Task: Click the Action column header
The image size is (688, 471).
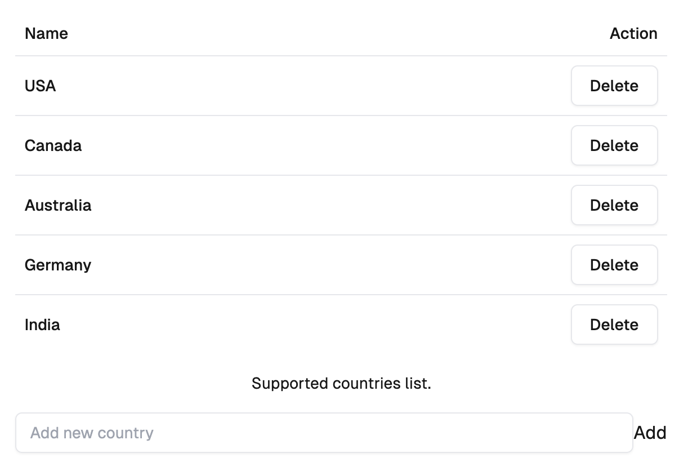Action: click(x=633, y=34)
